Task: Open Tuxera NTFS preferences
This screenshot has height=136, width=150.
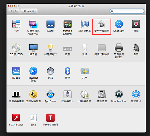Action: [50, 118]
